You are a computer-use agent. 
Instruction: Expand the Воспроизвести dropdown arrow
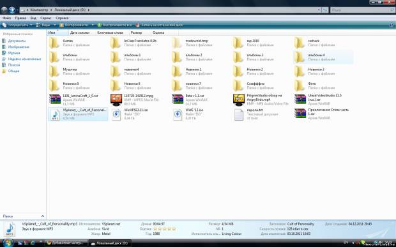93,25
